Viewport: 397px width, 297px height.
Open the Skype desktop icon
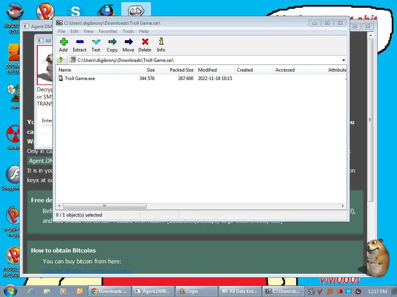click(x=76, y=11)
